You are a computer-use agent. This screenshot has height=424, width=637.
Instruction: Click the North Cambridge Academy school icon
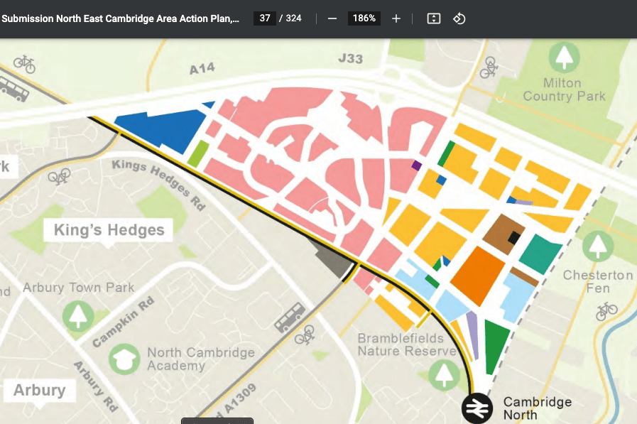(125, 359)
